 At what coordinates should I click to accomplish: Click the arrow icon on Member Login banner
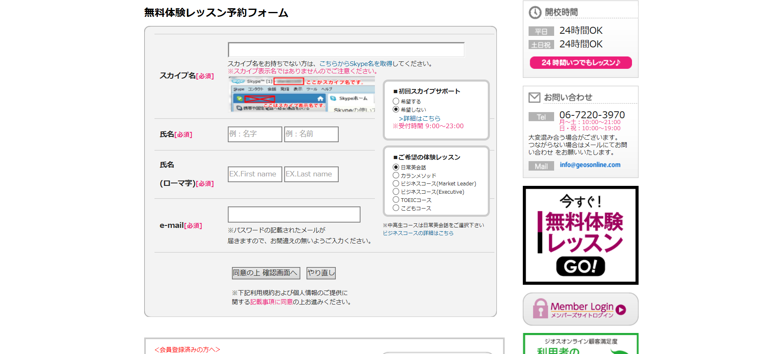coord(621,310)
